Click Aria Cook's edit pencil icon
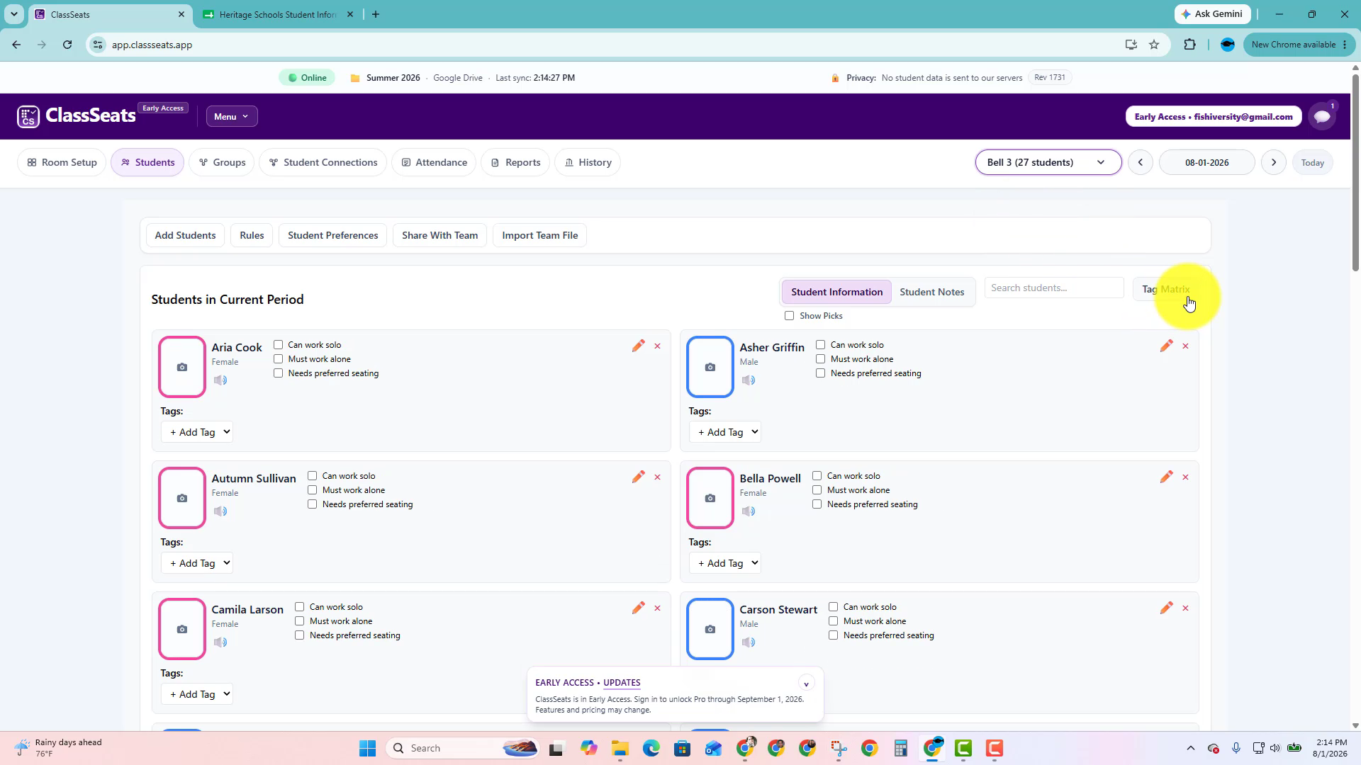1361x765 pixels. pos(638,346)
